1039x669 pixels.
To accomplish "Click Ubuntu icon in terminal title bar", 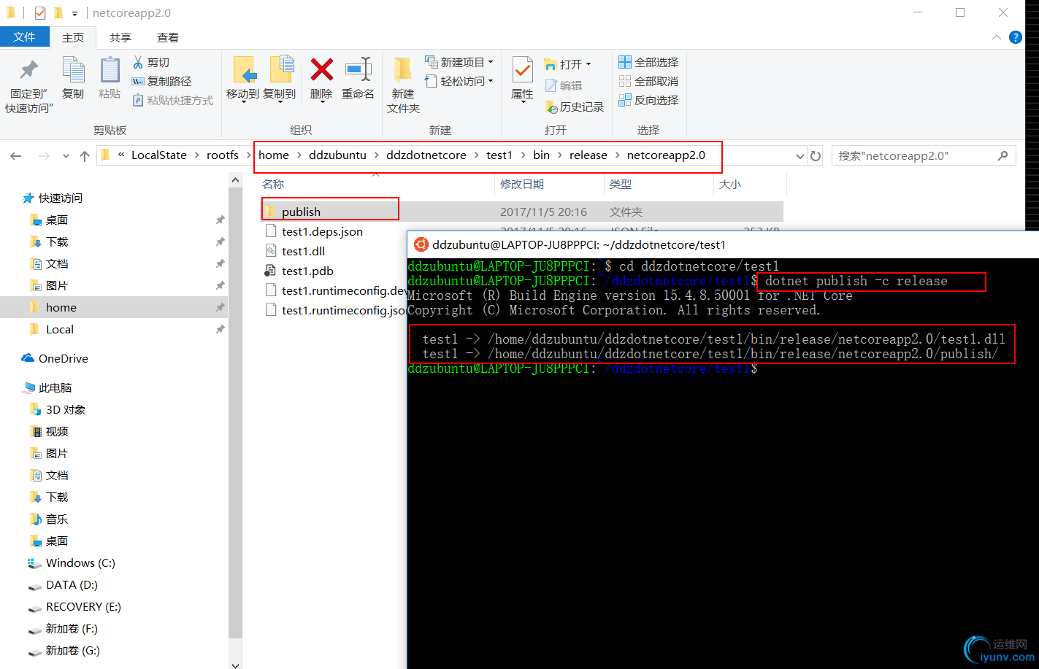I will (x=421, y=244).
